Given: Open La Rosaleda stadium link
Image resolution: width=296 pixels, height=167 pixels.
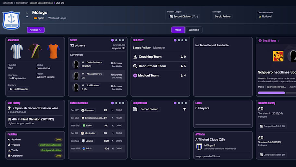Looking at the screenshot, I should 18,89.
